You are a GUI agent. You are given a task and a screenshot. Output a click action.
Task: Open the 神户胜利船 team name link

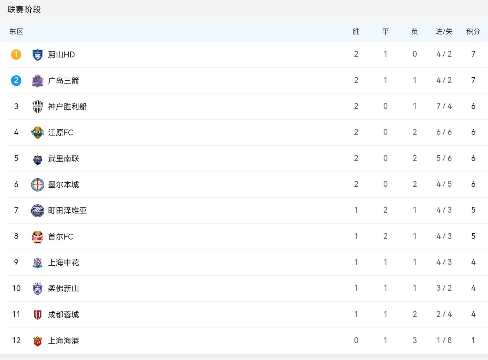[67, 107]
